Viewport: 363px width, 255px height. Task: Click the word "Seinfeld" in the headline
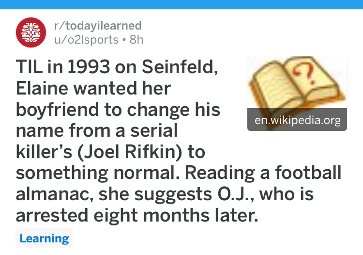[180, 67]
